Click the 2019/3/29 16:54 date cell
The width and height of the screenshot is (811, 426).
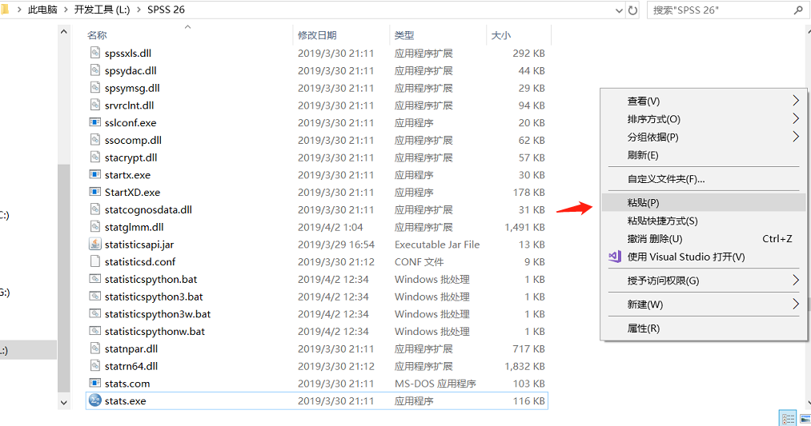point(336,245)
